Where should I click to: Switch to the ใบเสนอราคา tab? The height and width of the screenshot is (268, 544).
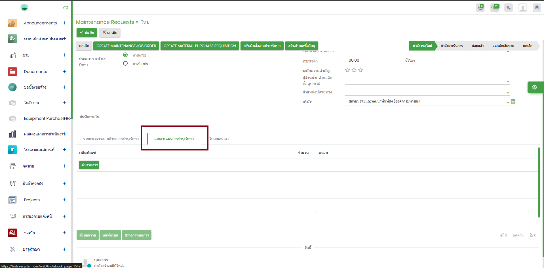tap(219, 139)
